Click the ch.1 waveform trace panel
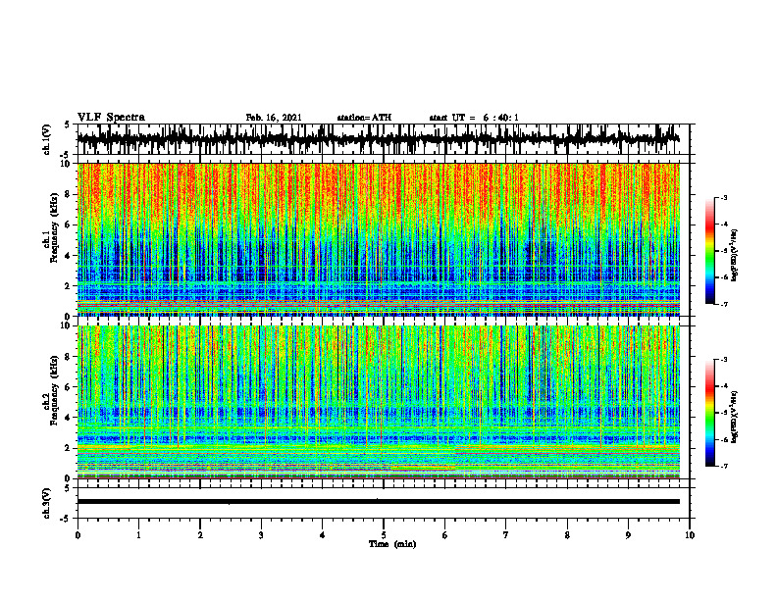Image resolution: width=777 pixels, height=600 pixels. tap(386, 139)
